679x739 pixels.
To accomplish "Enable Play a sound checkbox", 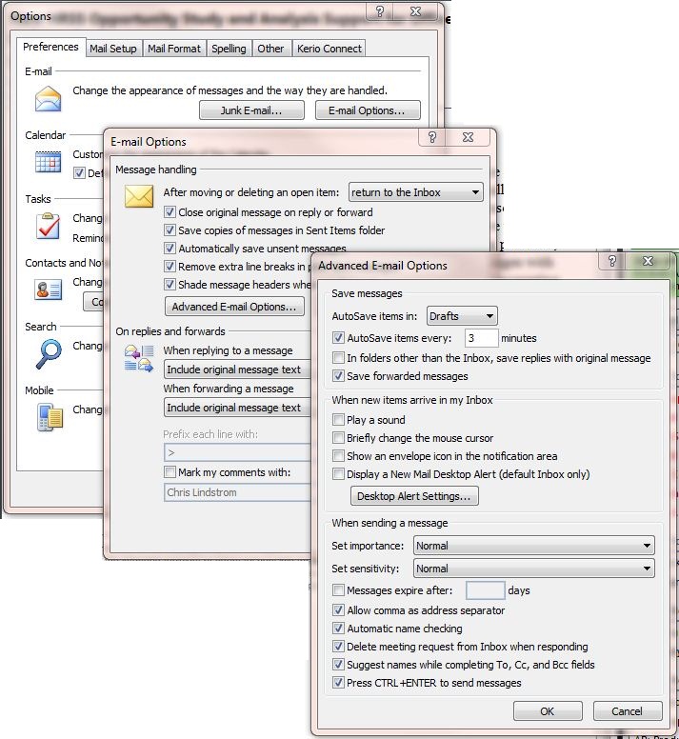I will (x=338, y=419).
